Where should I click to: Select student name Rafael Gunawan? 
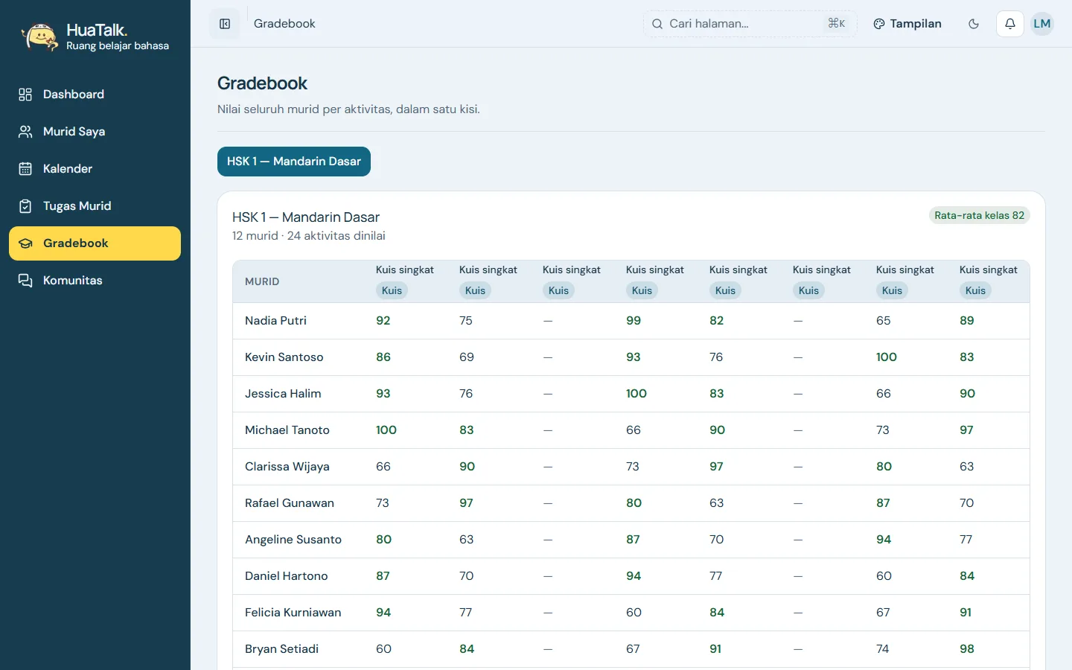pos(290,503)
